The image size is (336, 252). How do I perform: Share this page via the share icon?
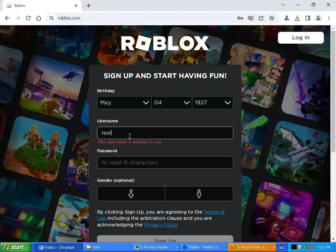[x=261, y=18]
